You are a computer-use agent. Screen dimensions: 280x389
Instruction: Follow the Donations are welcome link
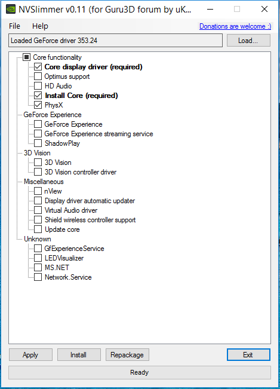pyautogui.click(x=235, y=26)
